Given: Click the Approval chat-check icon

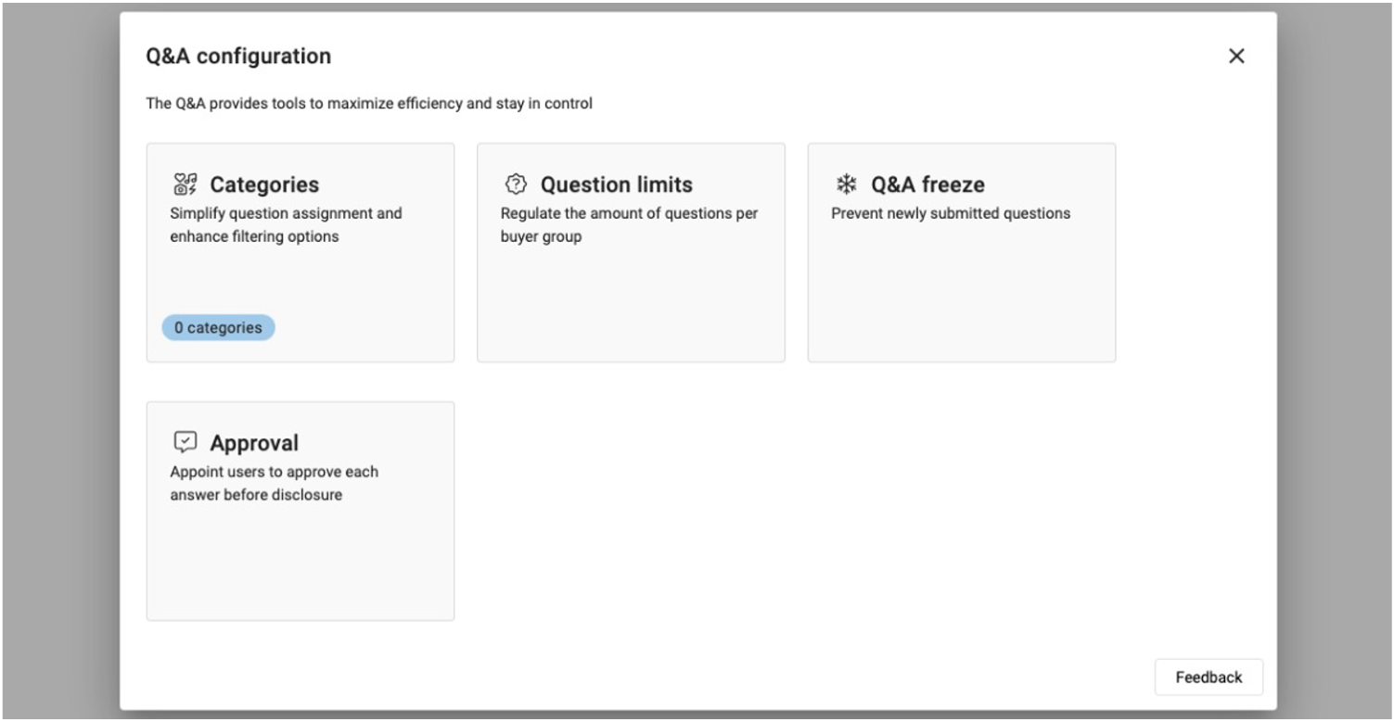Looking at the screenshot, I should (x=185, y=442).
